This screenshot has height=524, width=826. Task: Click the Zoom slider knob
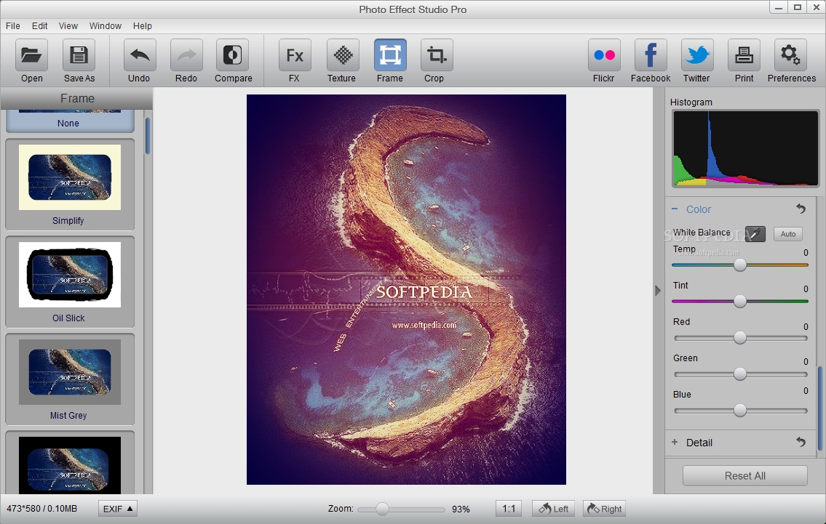pos(383,509)
